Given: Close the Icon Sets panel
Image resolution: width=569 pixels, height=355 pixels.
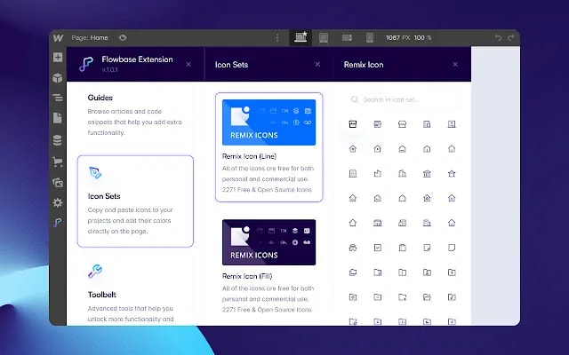Looking at the screenshot, I should coord(317,65).
